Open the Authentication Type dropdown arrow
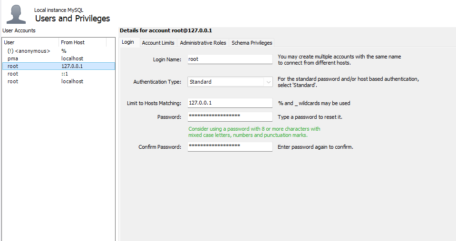The height and width of the screenshot is (241, 456). click(269, 82)
